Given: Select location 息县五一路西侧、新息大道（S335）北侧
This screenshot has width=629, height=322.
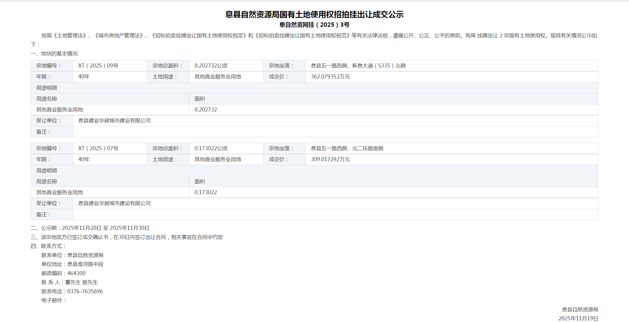Looking at the screenshot, I should point(358,66).
